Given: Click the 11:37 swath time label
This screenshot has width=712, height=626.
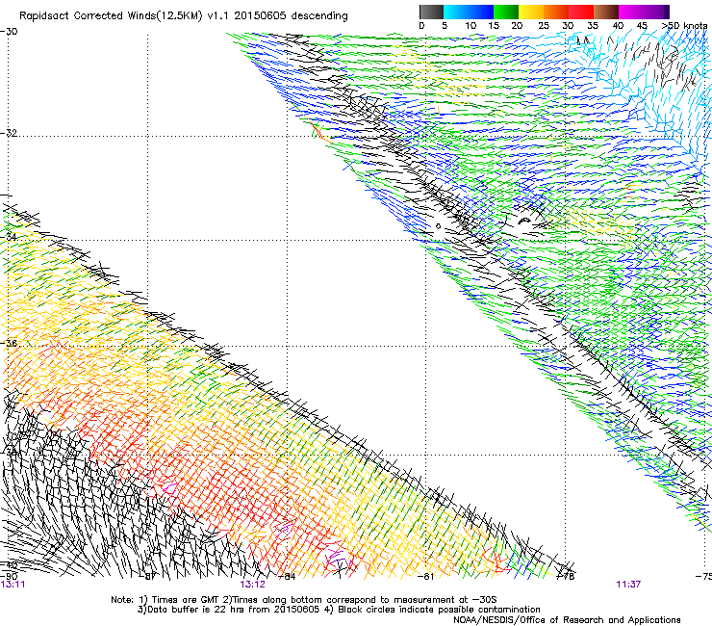Looking at the screenshot, I should [x=628, y=585].
